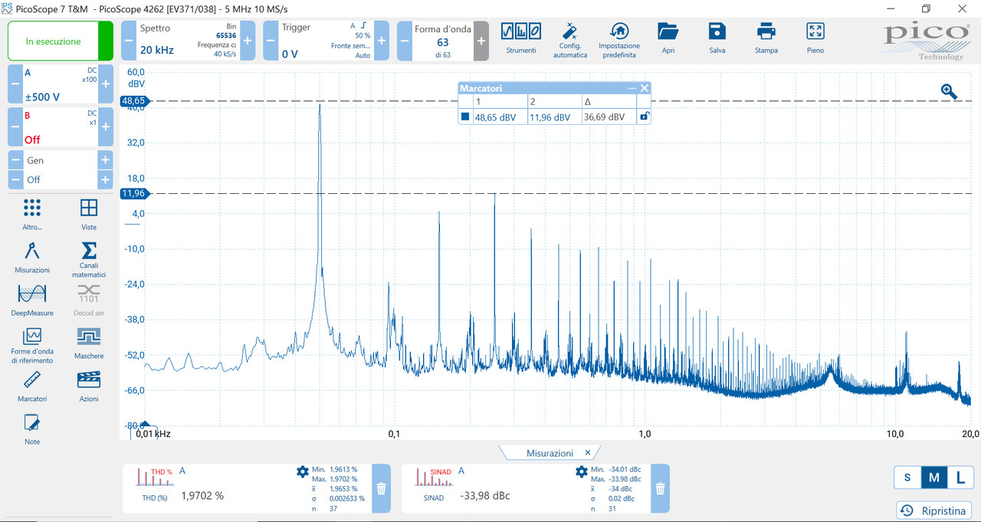Increase channel A range with plus
This screenshot has width=981, height=522.
(x=106, y=84)
